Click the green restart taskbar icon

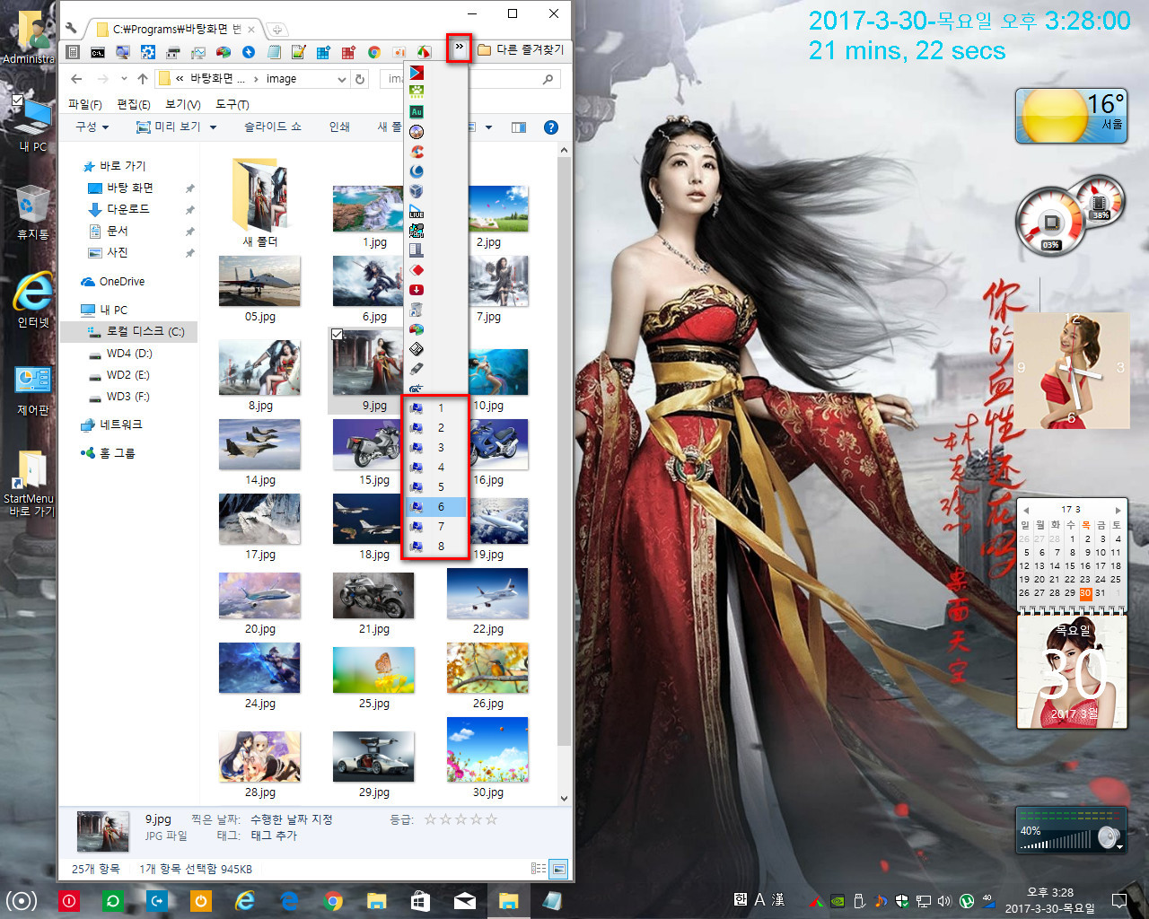[112, 900]
